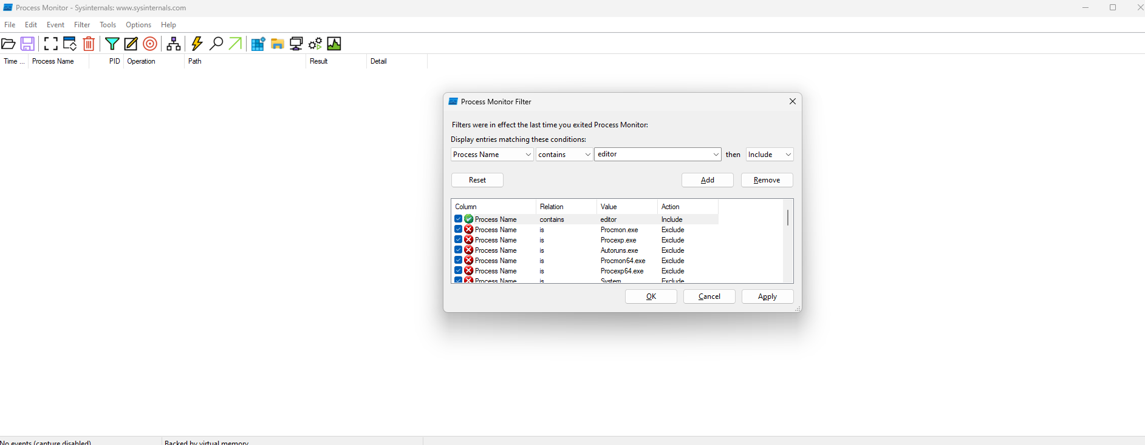Select the red target include-process icon
This screenshot has height=445, width=1145.
150,44
